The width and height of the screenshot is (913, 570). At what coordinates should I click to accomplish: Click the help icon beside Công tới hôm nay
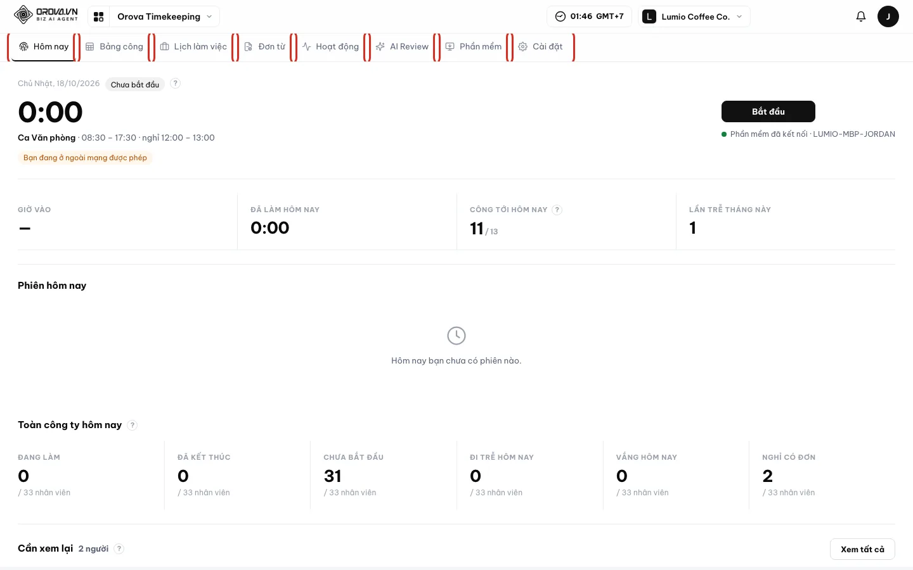pyautogui.click(x=557, y=210)
